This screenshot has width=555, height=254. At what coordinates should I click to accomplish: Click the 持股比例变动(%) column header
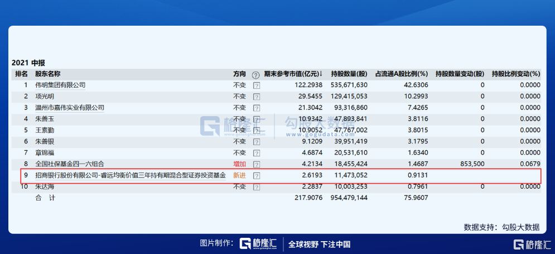[516, 74]
